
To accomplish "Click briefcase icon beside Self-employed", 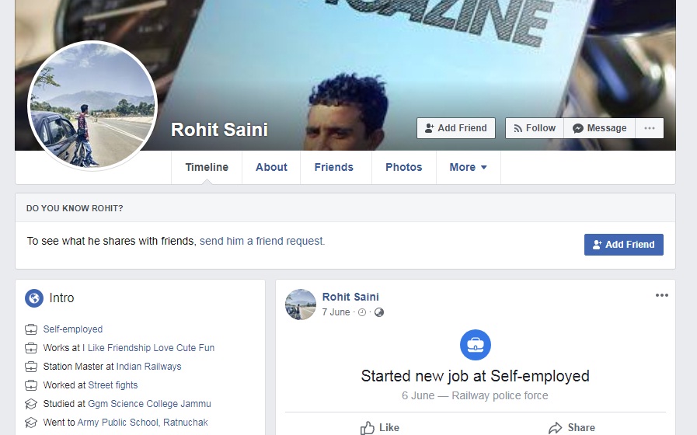I will pyautogui.click(x=31, y=329).
